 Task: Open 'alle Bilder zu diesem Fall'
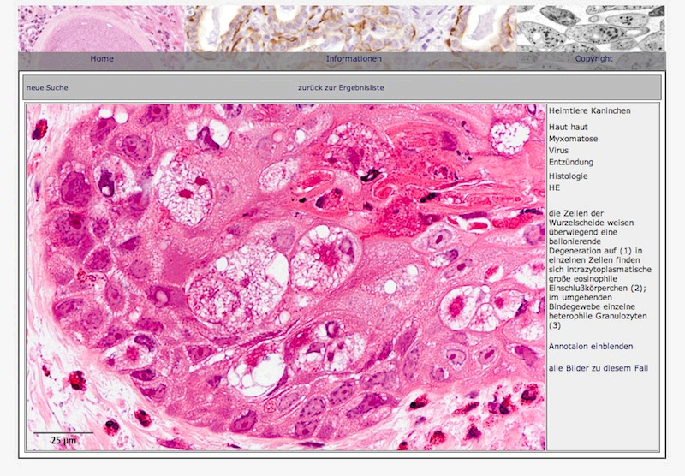[600, 368]
